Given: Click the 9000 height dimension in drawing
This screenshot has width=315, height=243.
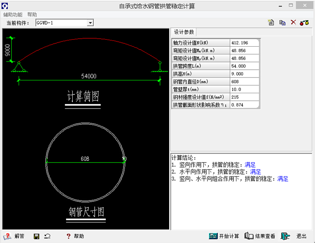Looking at the screenshot, I should tap(7, 50).
